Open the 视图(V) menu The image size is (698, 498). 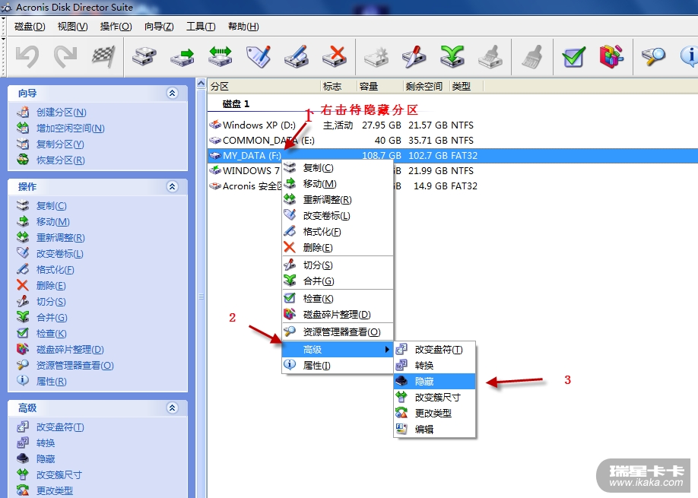[x=72, y=27]
